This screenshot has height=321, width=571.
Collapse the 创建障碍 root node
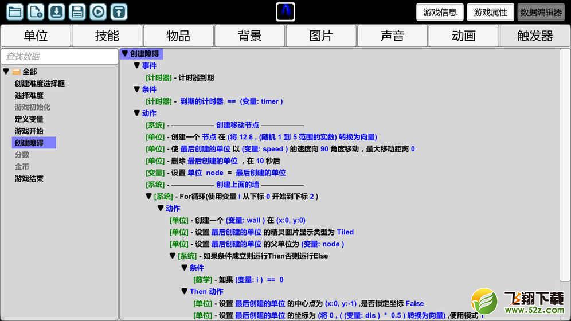point(125,53)
